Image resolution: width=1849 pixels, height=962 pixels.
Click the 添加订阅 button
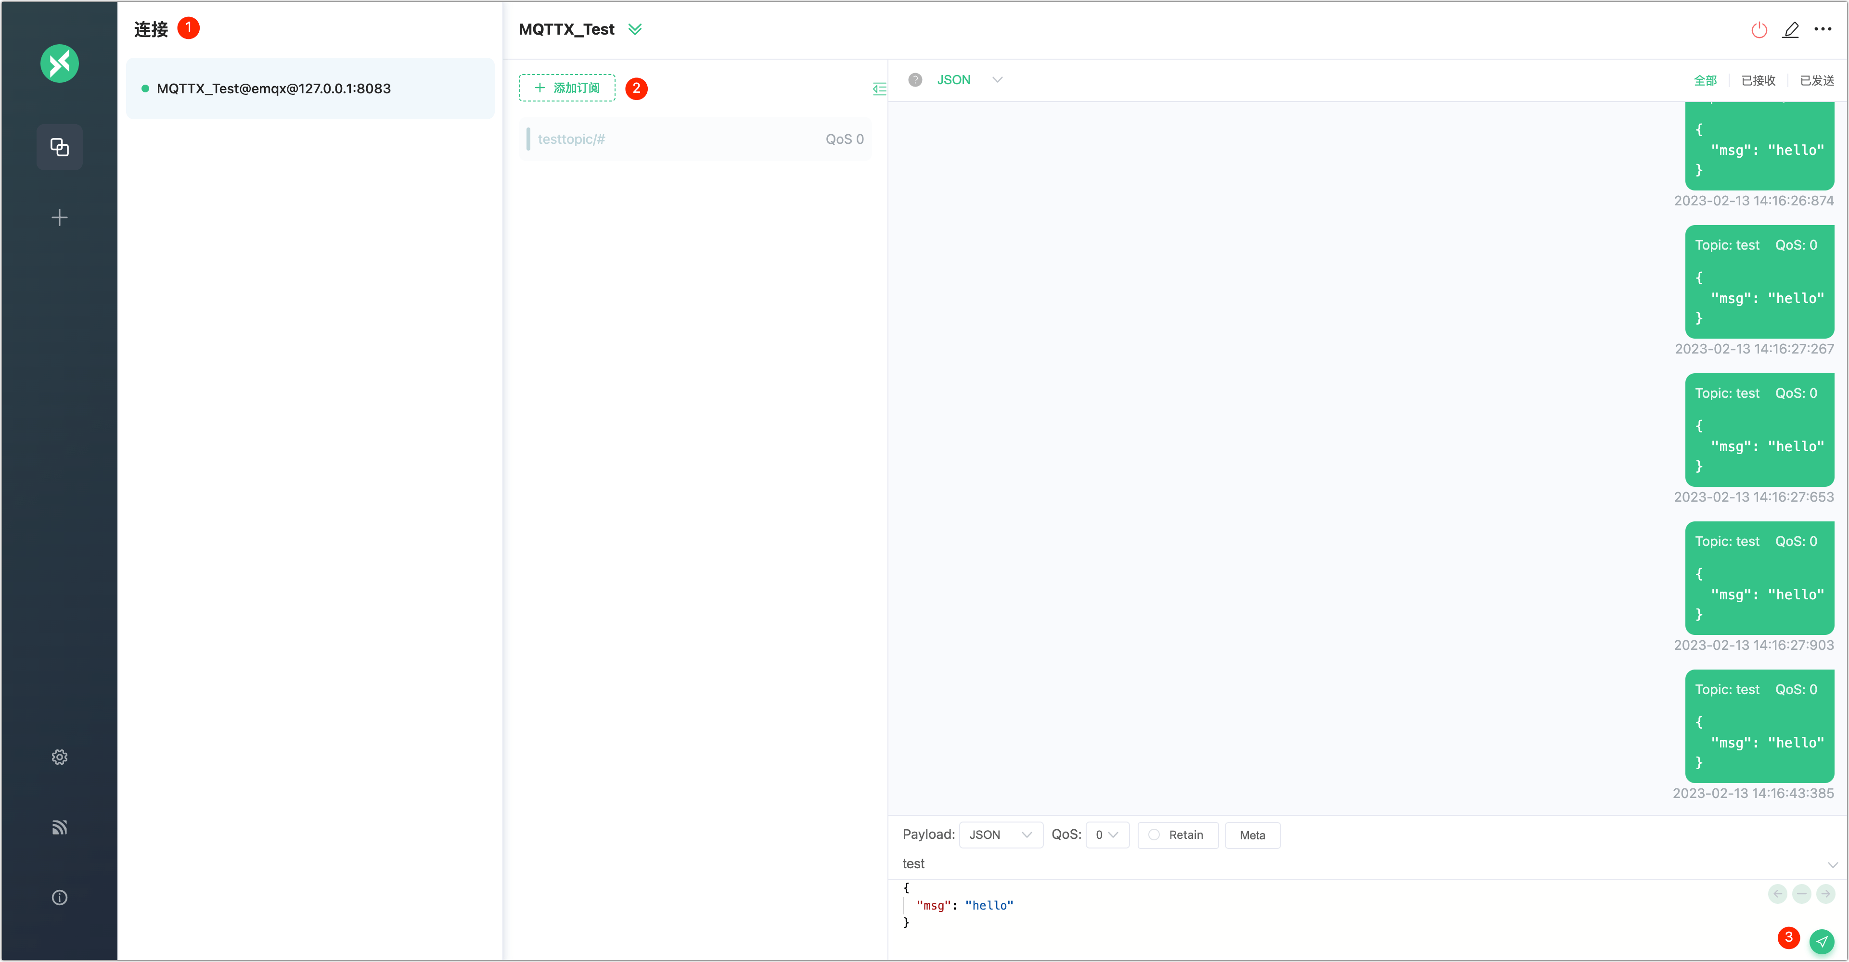click(566, 88)
